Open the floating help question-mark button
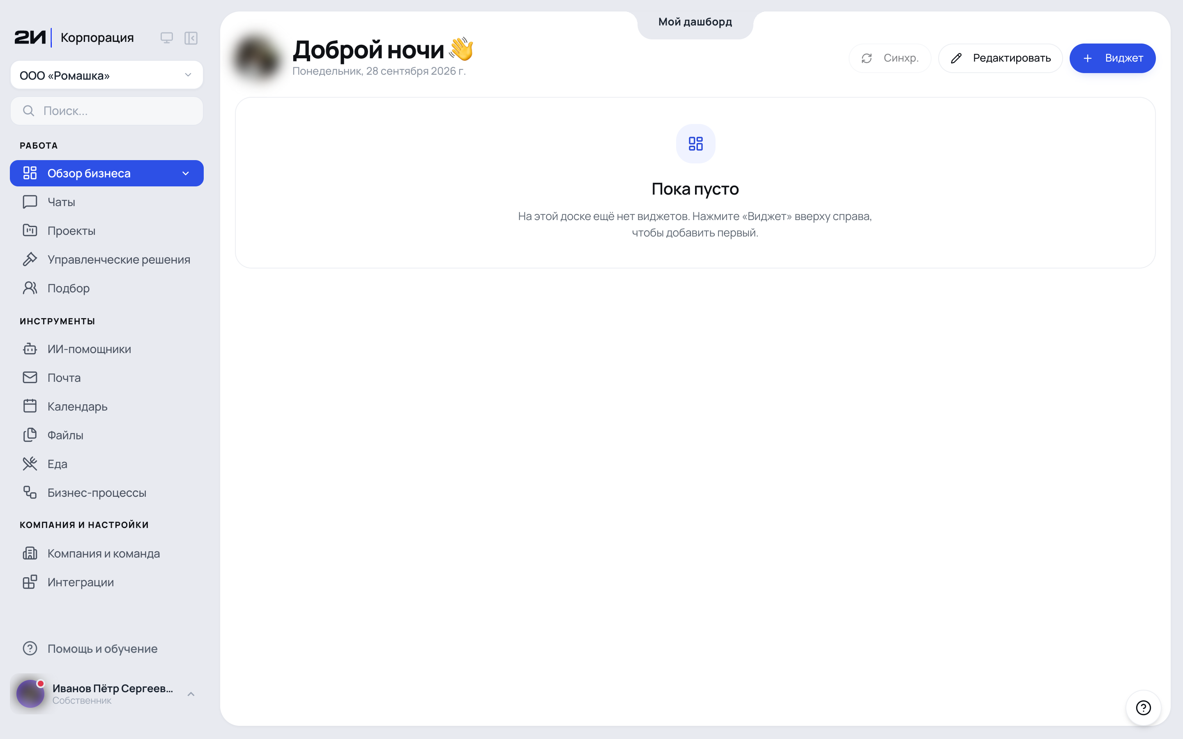 pyautogui.click(x=1144, y=708)
